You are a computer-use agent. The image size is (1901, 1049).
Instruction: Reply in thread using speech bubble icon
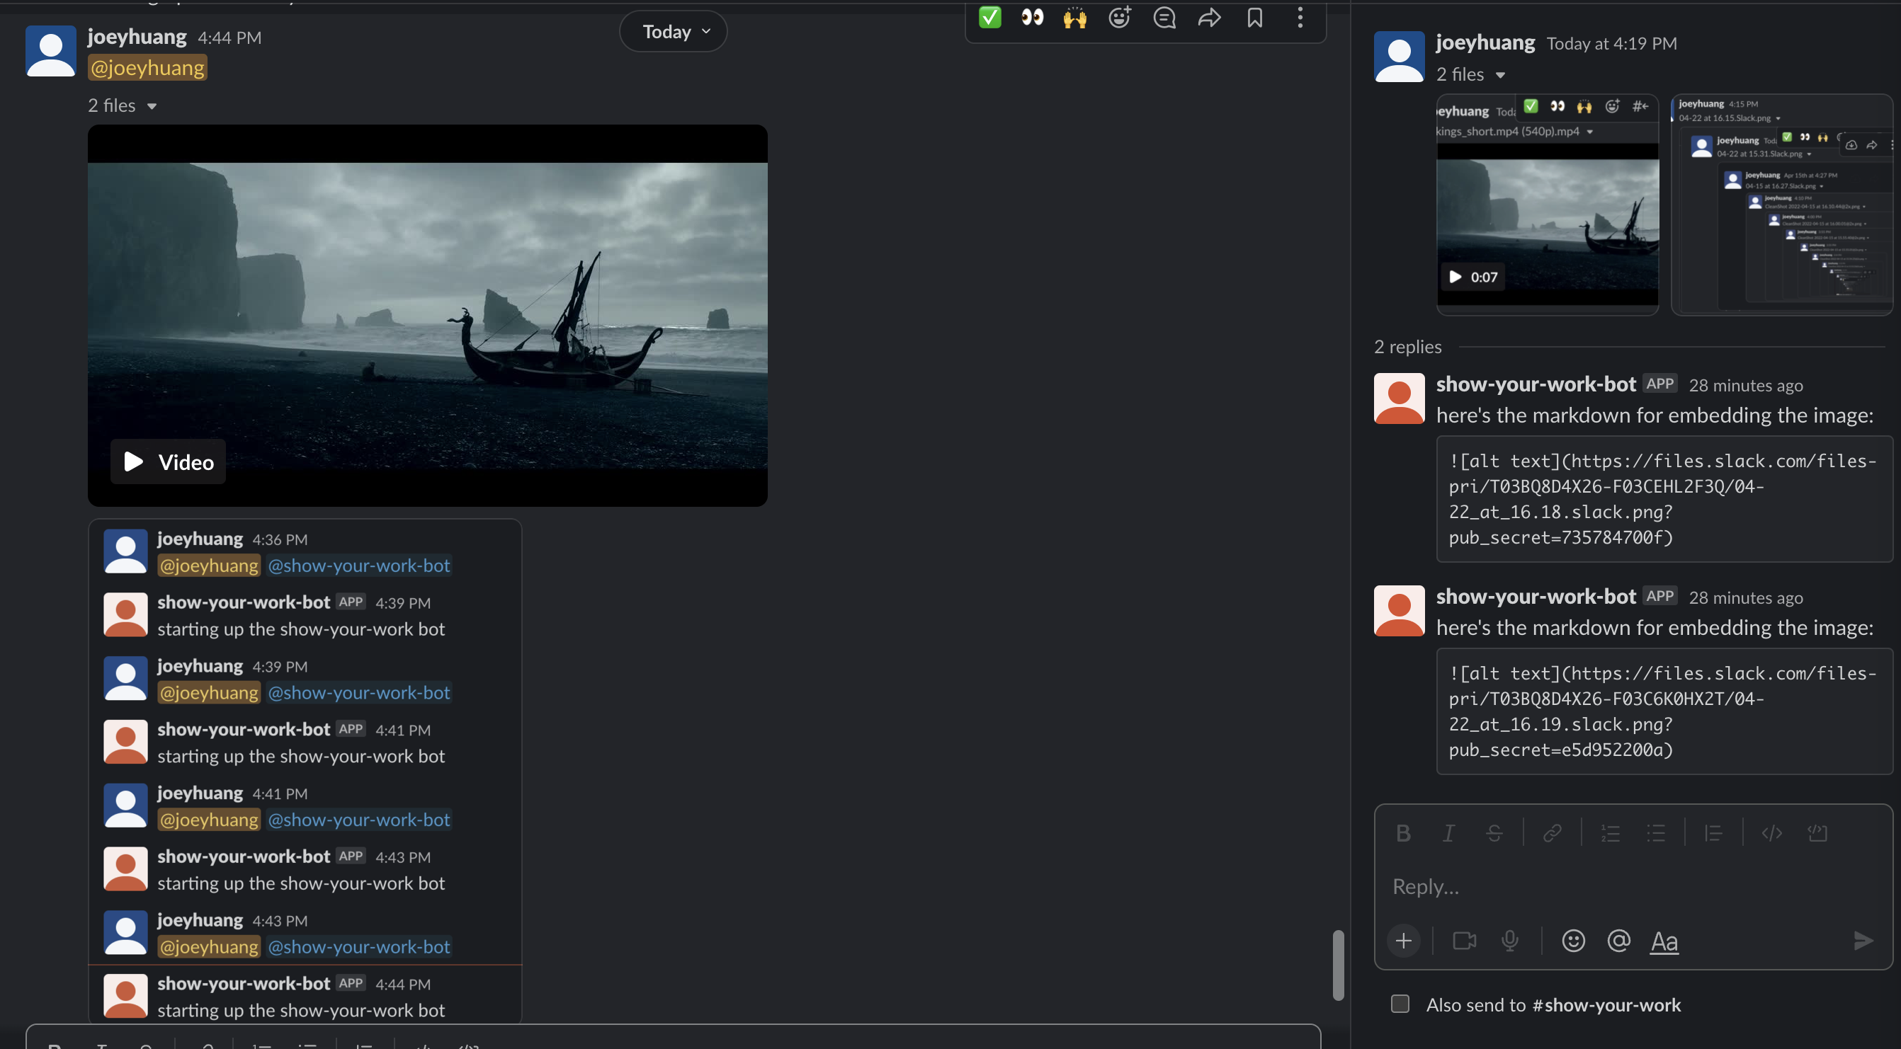(x=1164, y=18)
